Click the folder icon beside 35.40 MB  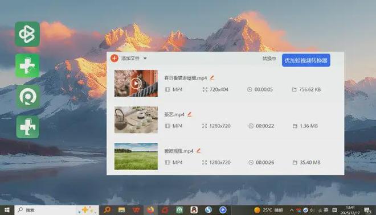point(295,163)
